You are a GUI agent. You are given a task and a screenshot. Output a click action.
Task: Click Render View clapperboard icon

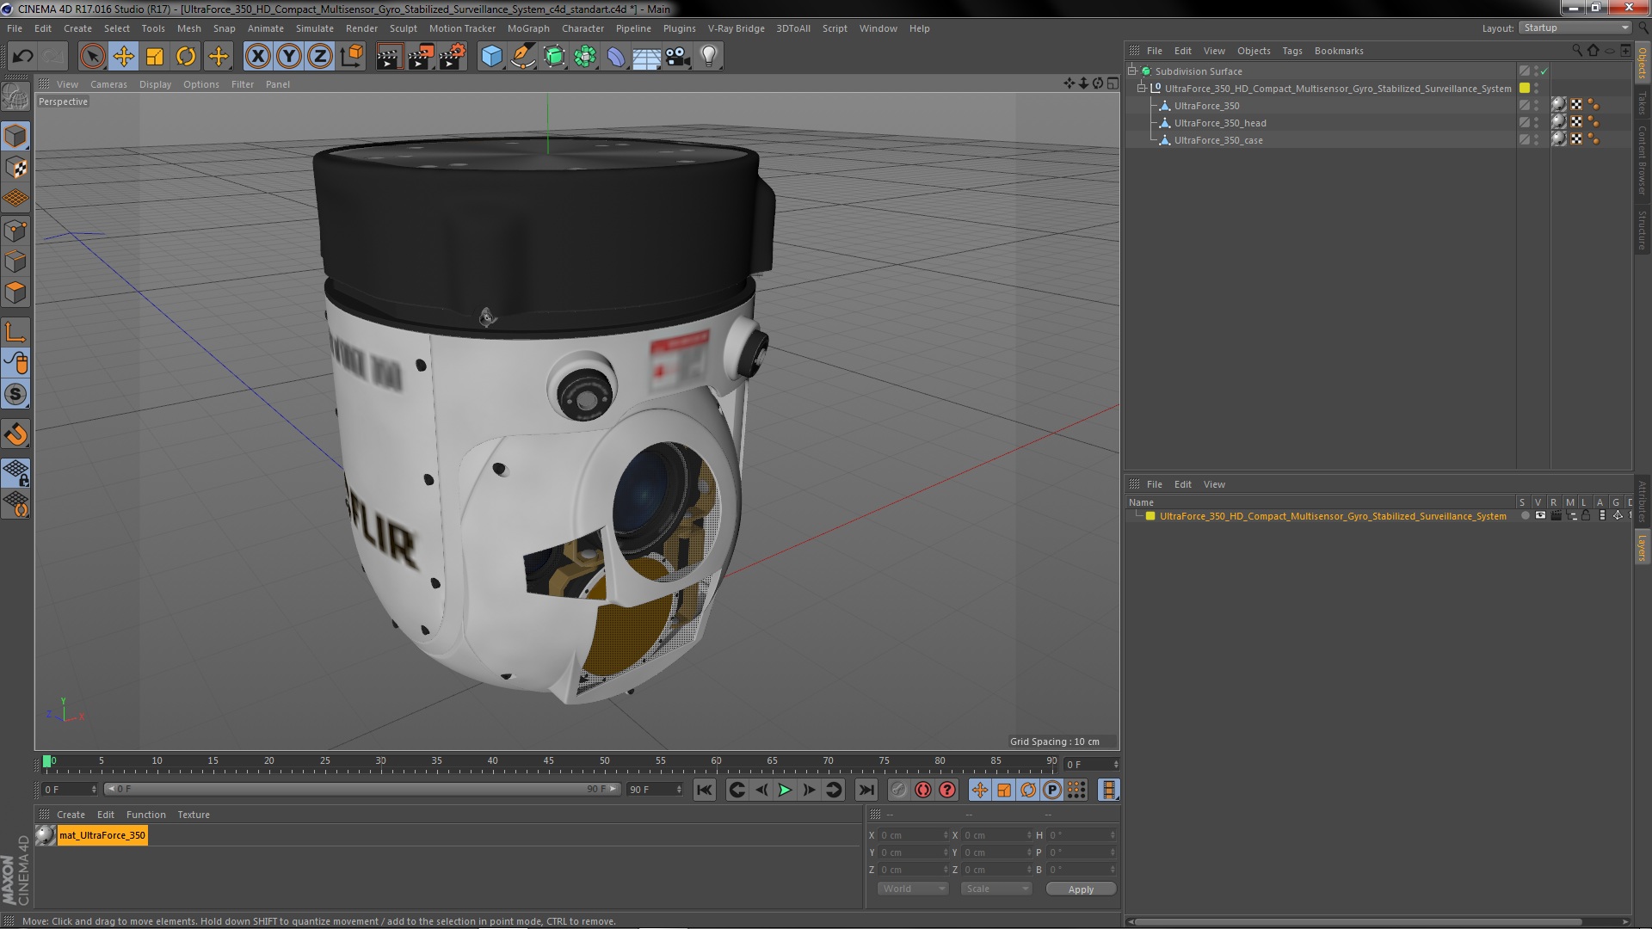pyautogui.click(x=389, y=57)
